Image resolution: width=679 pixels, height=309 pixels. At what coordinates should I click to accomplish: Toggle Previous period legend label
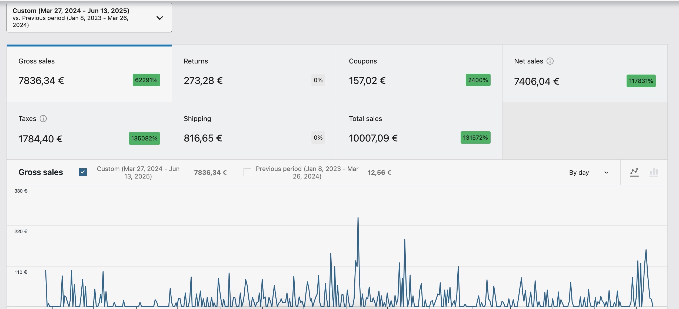[x=307, y=172]
